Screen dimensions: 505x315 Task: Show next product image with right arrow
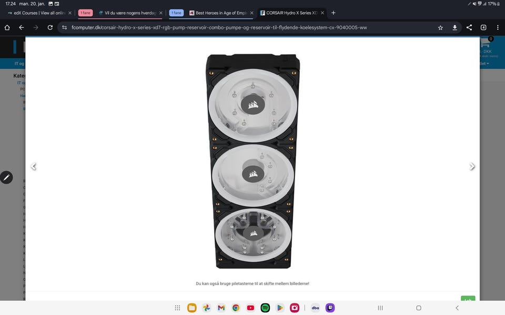tap(472, 167)
